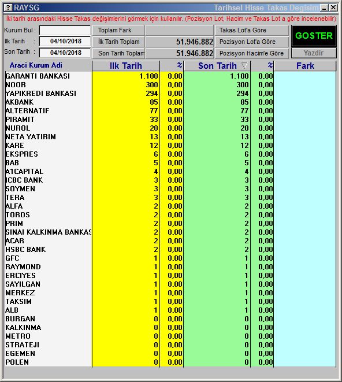The height and width of the screenshot is (382, 342).
Task: Select the BURGAN row
Action: click(170, 319)
